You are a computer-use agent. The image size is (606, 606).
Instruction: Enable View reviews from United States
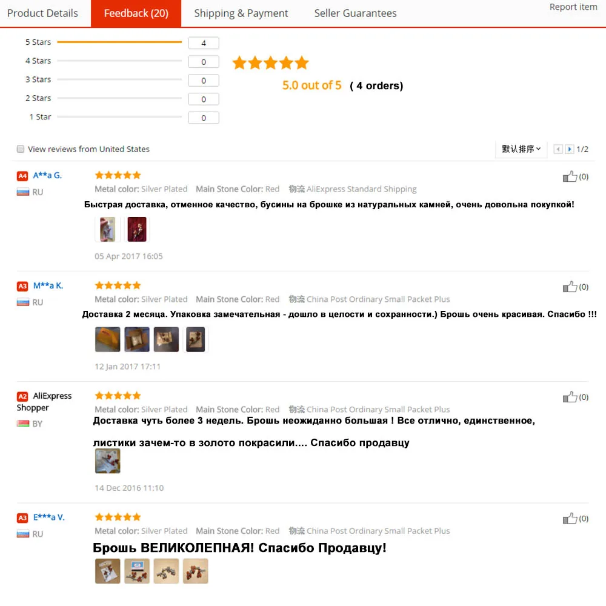[21, 149]
